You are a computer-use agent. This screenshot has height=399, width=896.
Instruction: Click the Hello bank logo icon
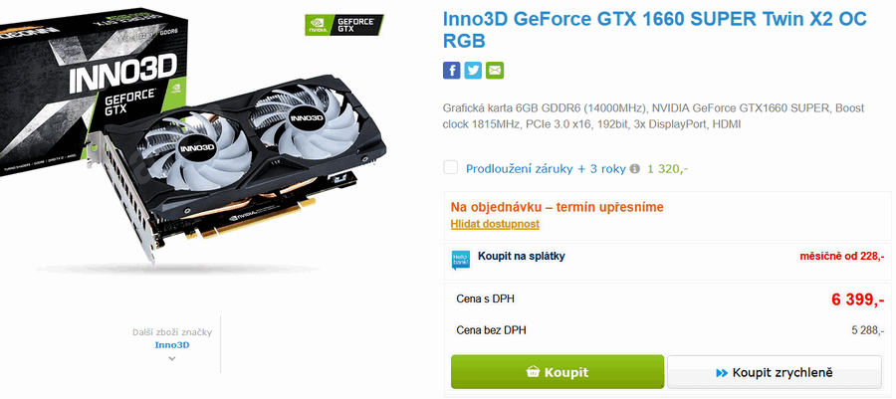[x=461, y=261]
